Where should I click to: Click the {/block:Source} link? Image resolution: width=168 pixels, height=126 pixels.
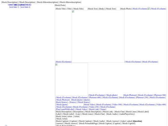coord(84,102)
